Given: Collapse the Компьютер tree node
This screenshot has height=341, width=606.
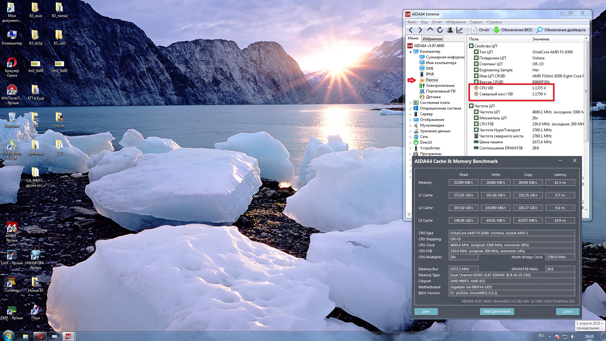Looking at the screenshot, I should [x=410, y=52].
